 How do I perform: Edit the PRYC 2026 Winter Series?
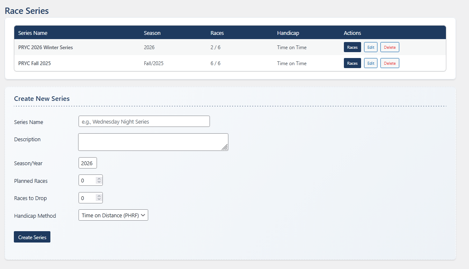click(x=370, y=47)
